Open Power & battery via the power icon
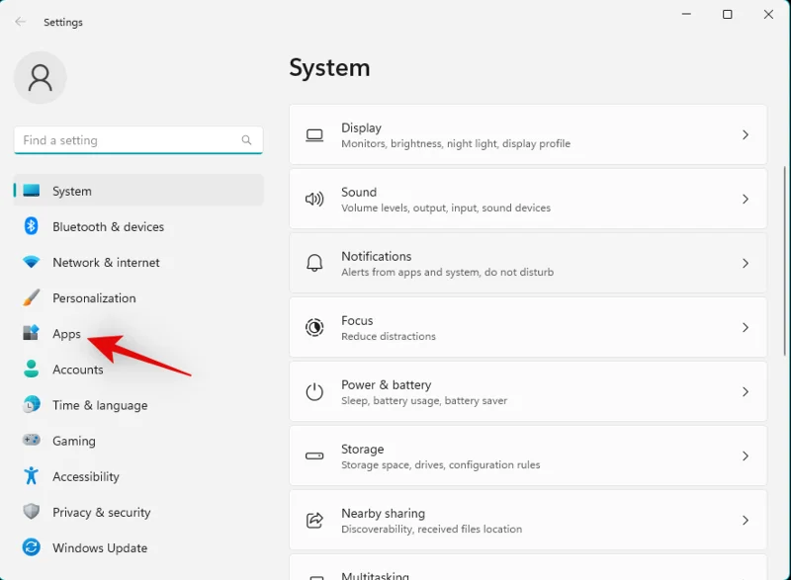This screenshot has width=791, height=580. (x=316, y=391)
